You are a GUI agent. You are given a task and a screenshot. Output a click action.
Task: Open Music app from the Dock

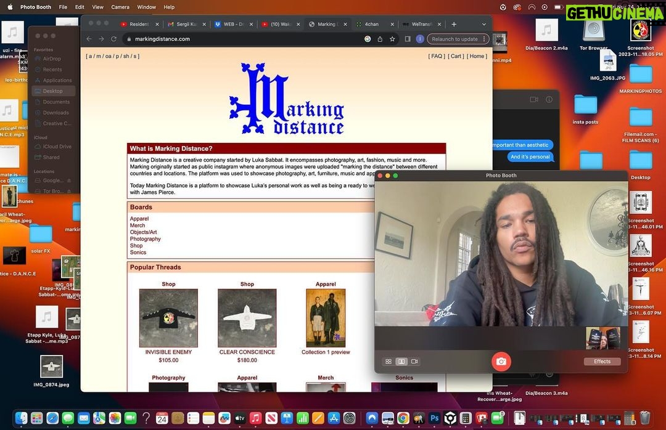(x=255, y=418)
